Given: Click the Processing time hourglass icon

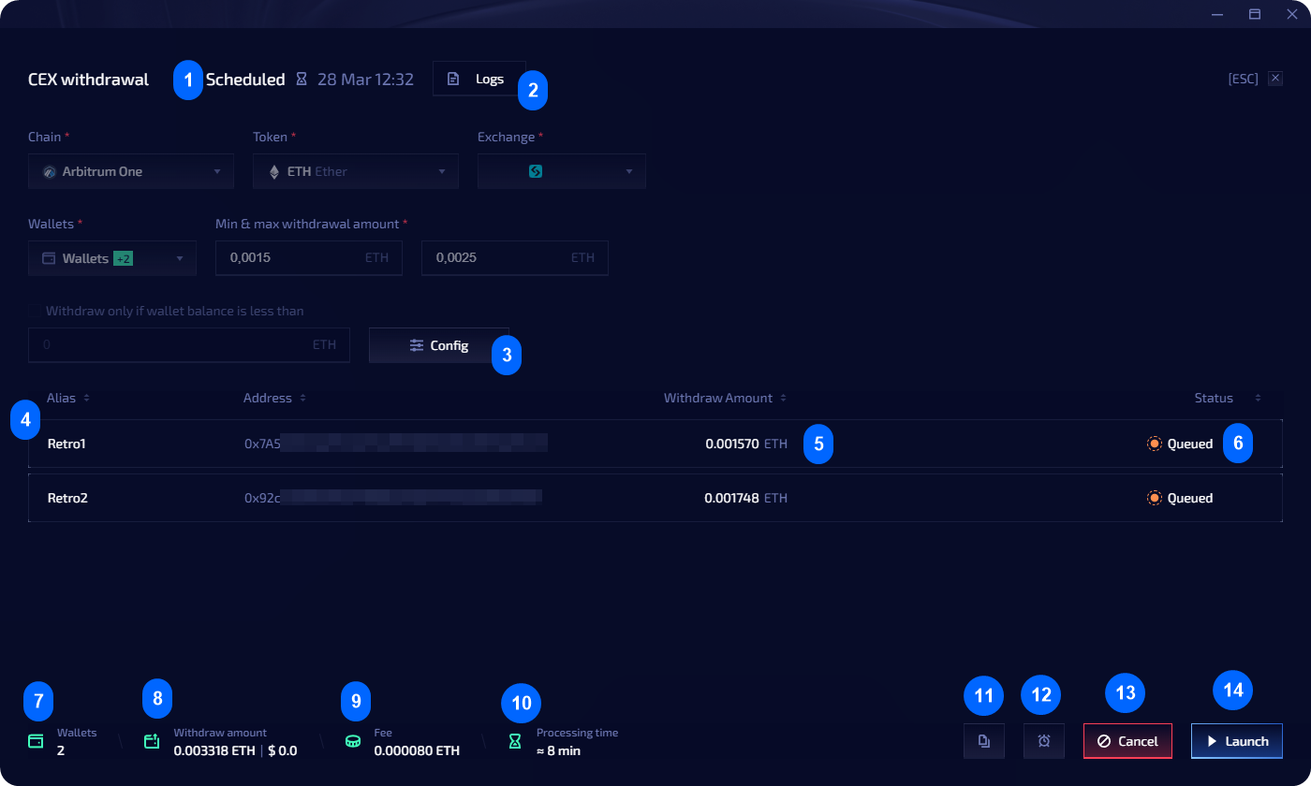Looking at the screenshot, I should [x=515, y=741].
